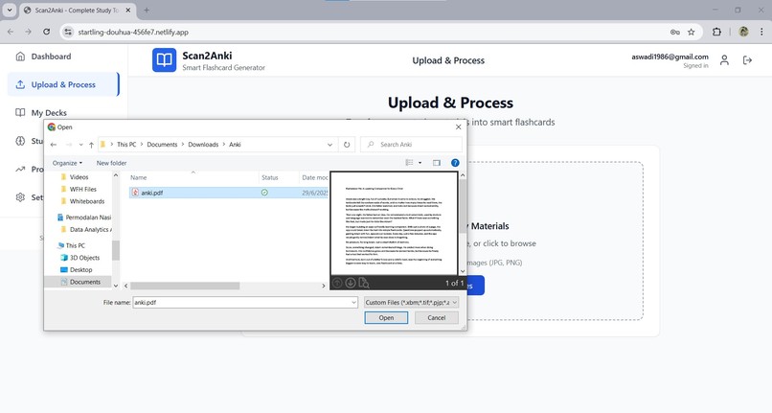Bookmark this page with star icon
Screen dimensions: 772x413
point(691,32)
